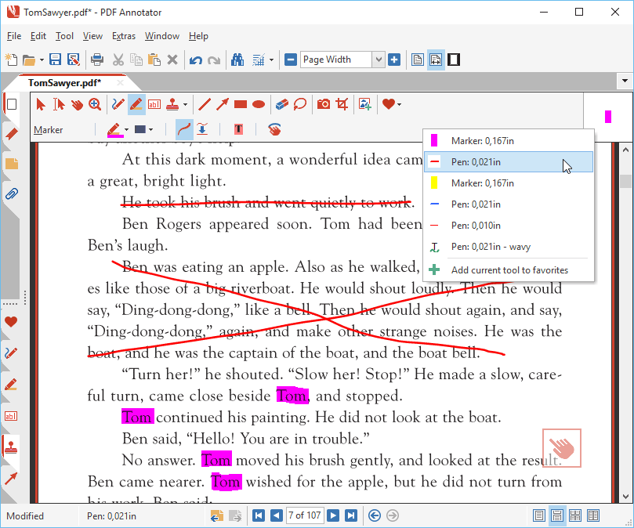The width and height of the screenshot is (634, 528).
Task: Click the Insert Image tool
Action: pos(364,105)
